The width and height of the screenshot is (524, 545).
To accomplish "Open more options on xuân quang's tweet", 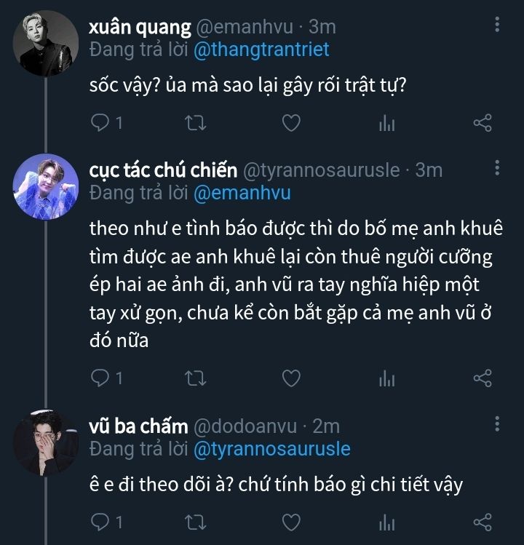I will tap(497, 25).
